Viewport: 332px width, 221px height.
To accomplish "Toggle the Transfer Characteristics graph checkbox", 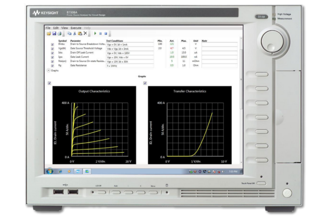I will tap(145, 83).
